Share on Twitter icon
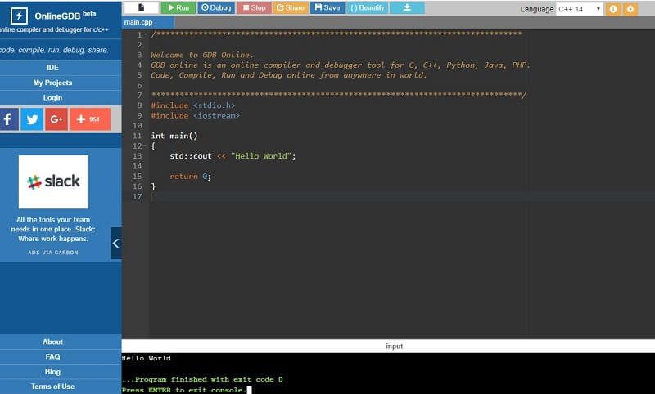Image resolution: width=655 pixels, height=394 pixels. (32, 119)
